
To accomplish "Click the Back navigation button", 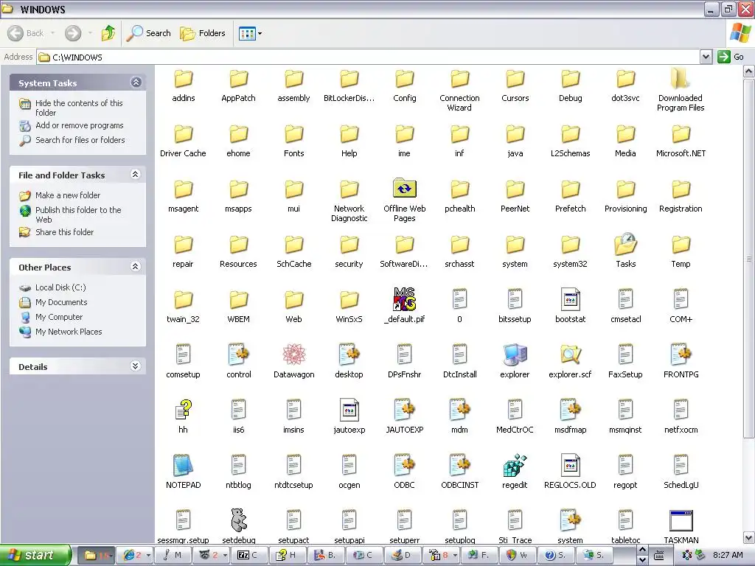I will coord(26,33).
